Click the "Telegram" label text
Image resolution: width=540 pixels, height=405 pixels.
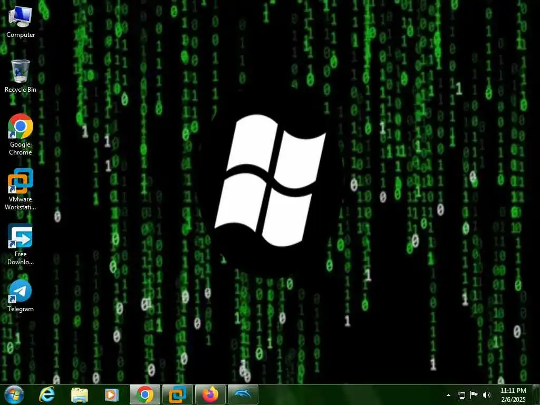(x=21, y=309)
